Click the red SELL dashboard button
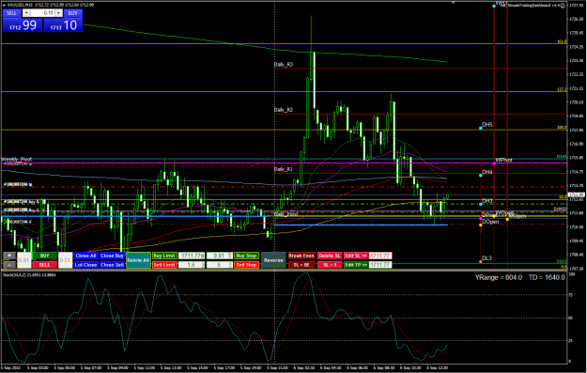Image resolution: width=587 pixels, height=373 pixels. coord(44,265)
